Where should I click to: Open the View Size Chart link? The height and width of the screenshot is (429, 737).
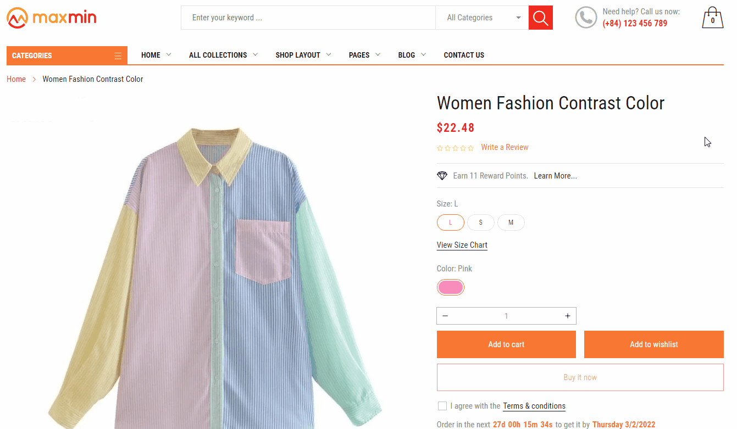(x=462, y=245)
